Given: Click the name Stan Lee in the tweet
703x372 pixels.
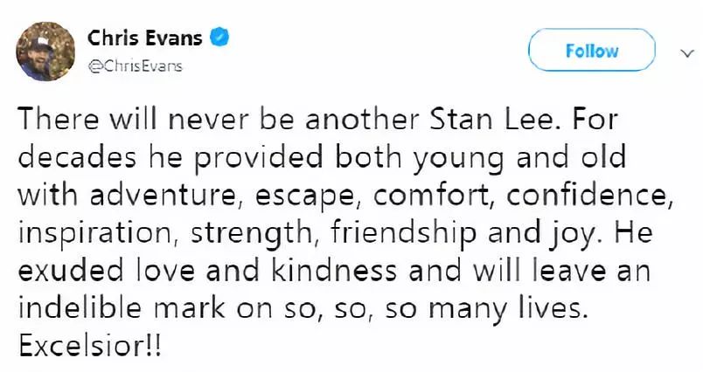Looking at the screenshot, I should tap(495, 120).
